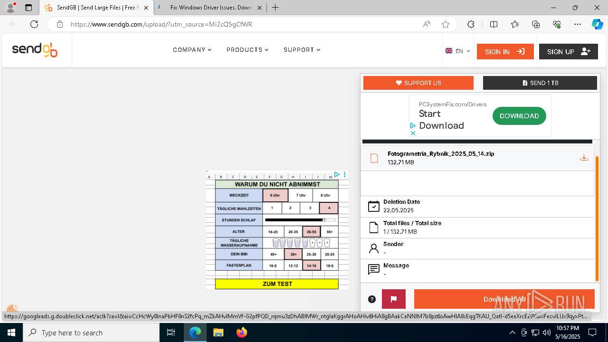Open the notification center icon
This screenshot has height=342, width=608.
pyautogui.click(x=593, y=332)
